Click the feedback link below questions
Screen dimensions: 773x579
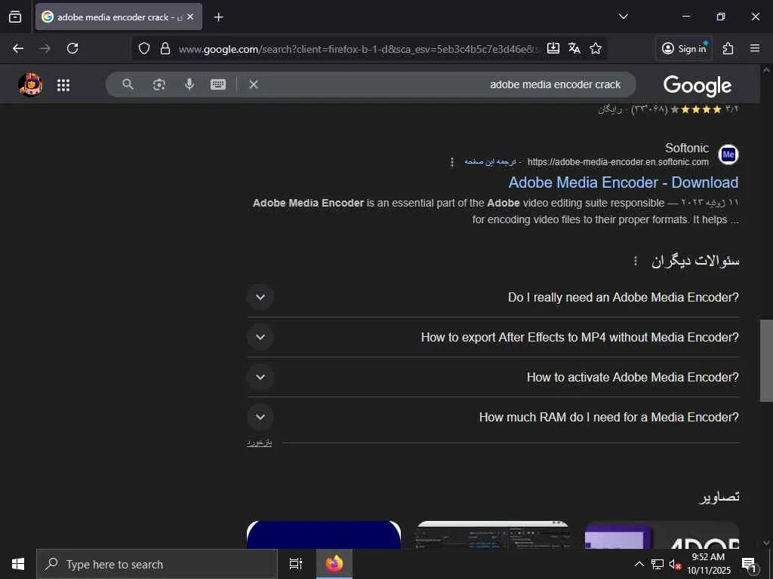tap(260, 443)
